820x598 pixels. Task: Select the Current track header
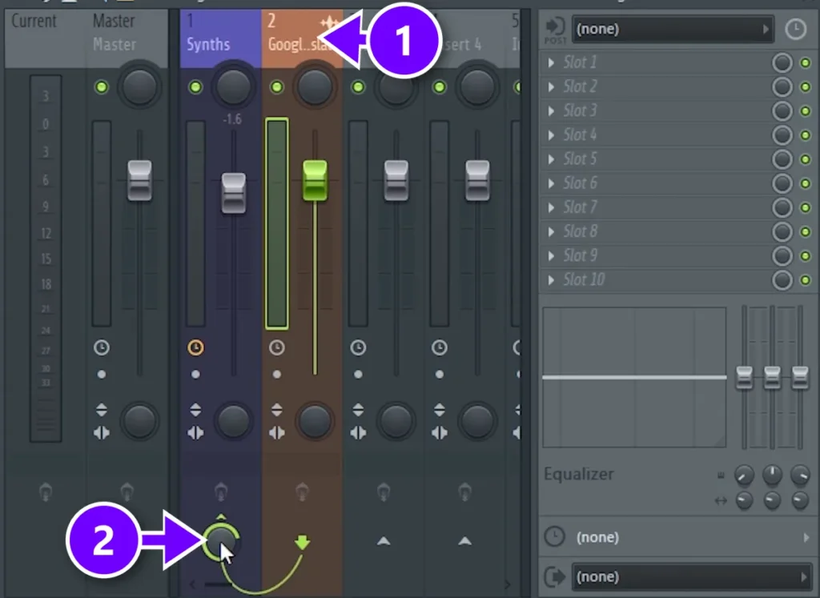(x=46, y=38)
